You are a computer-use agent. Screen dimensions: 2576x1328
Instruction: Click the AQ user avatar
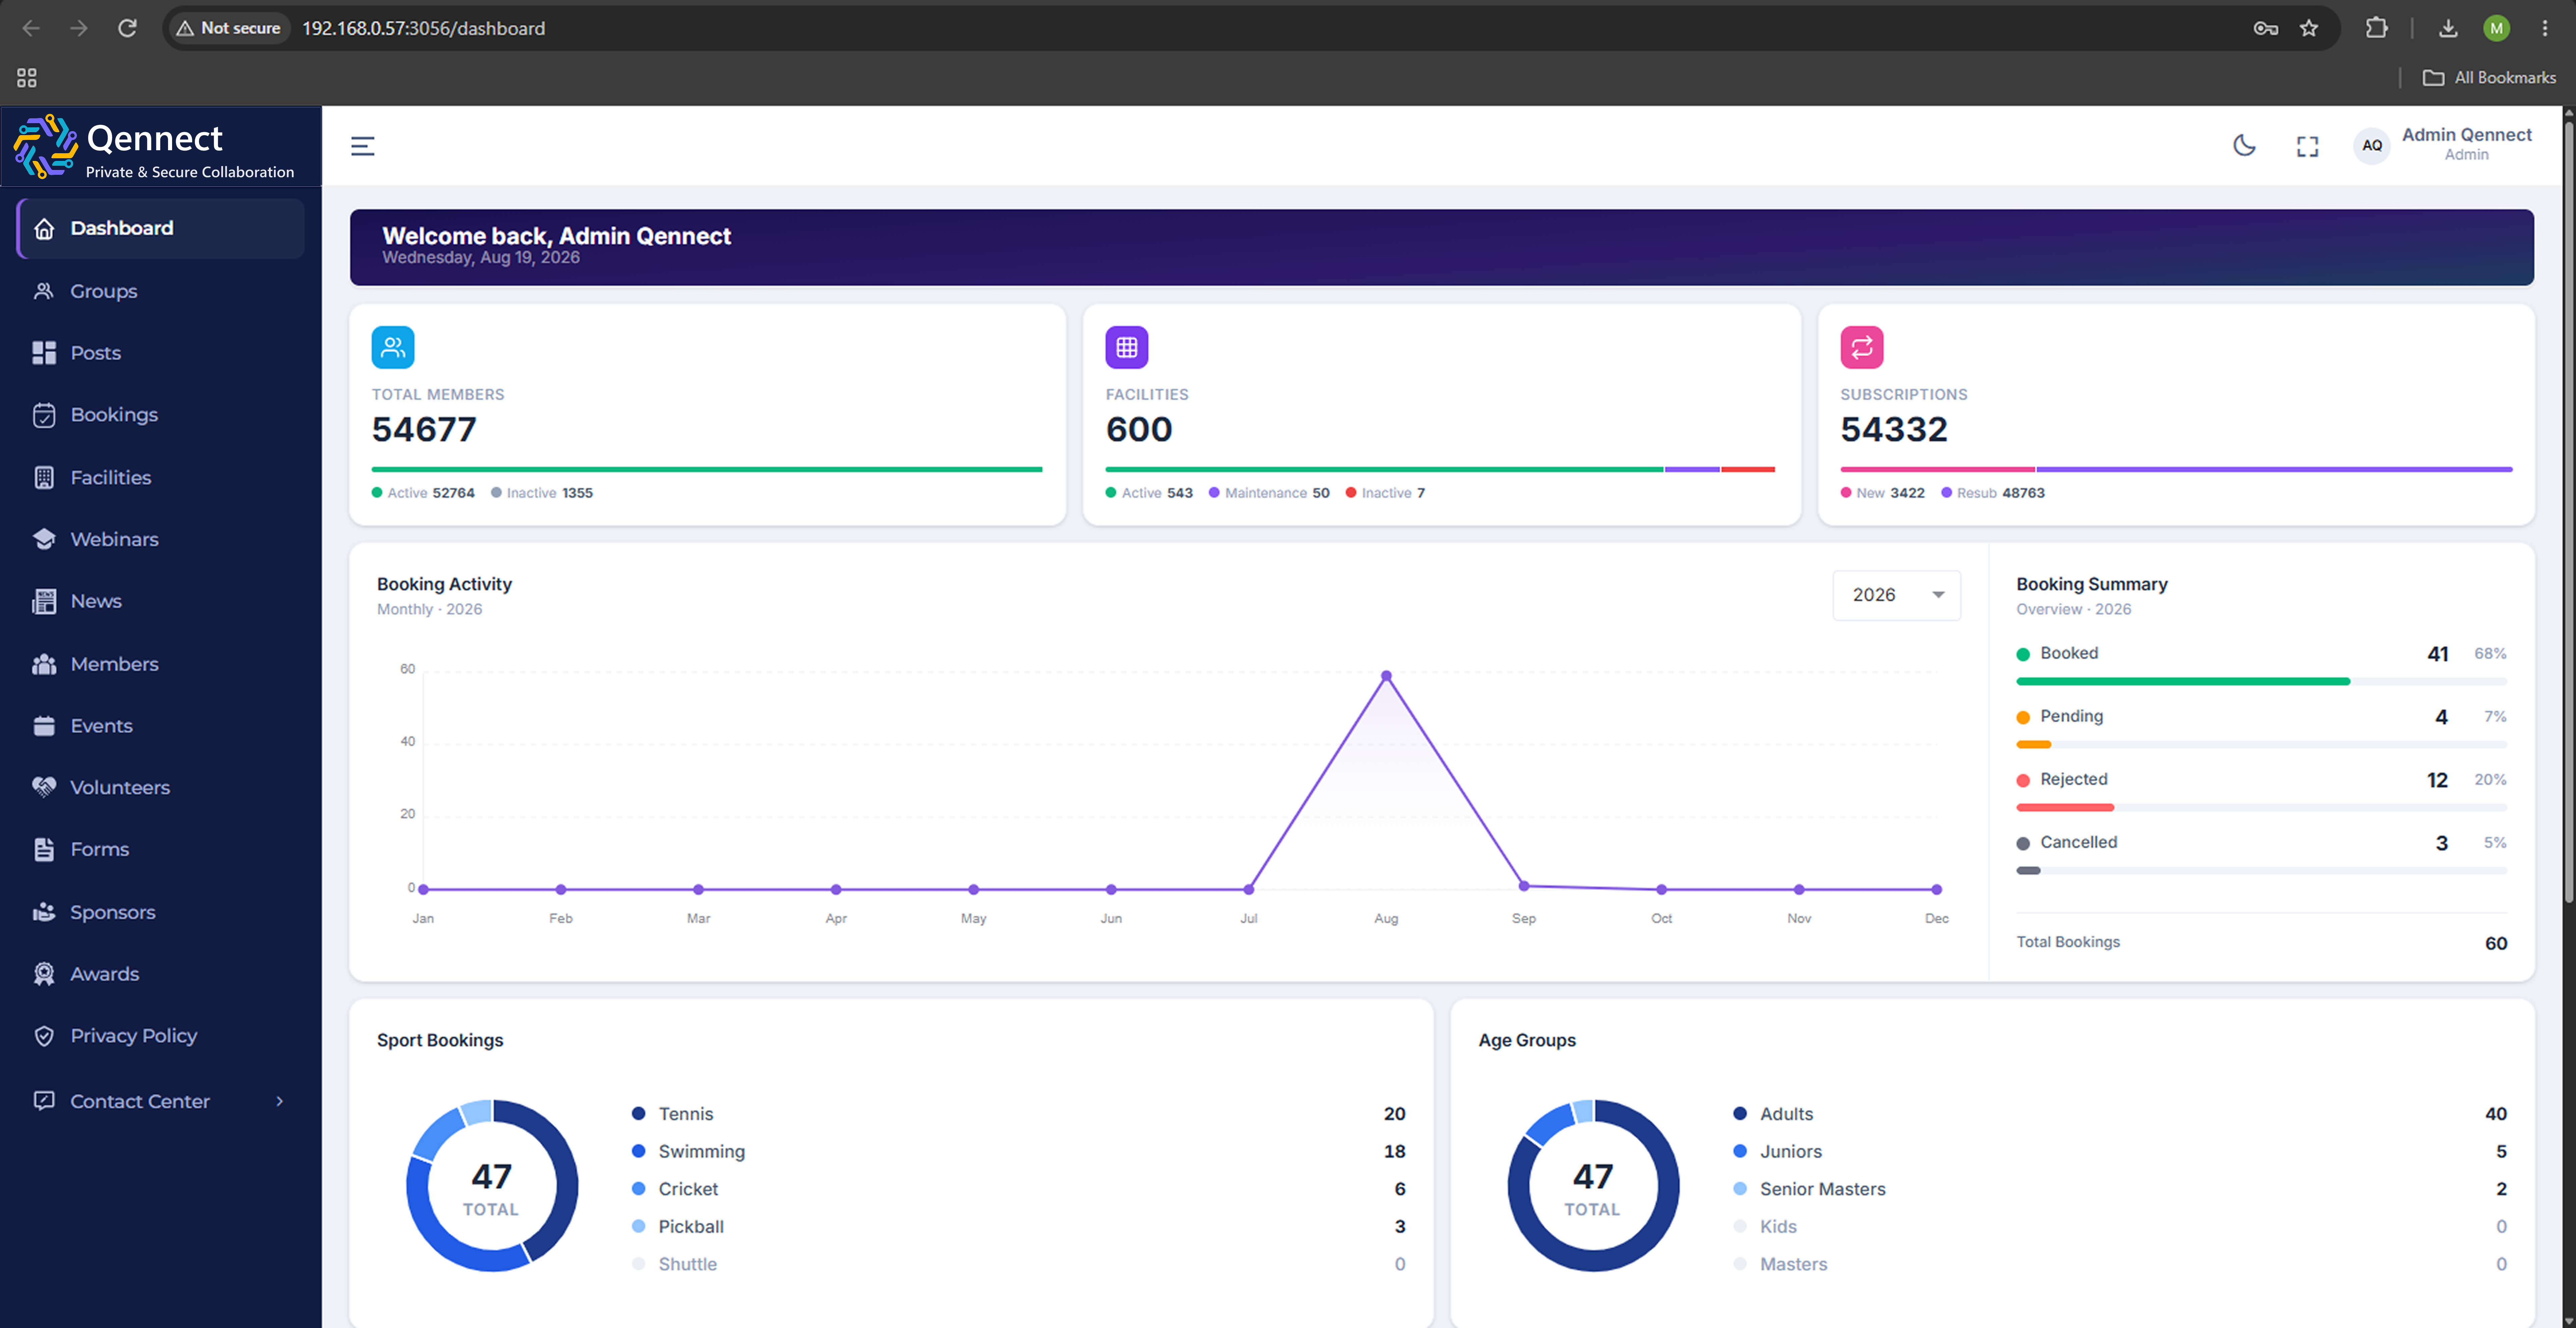(2372, 146)
